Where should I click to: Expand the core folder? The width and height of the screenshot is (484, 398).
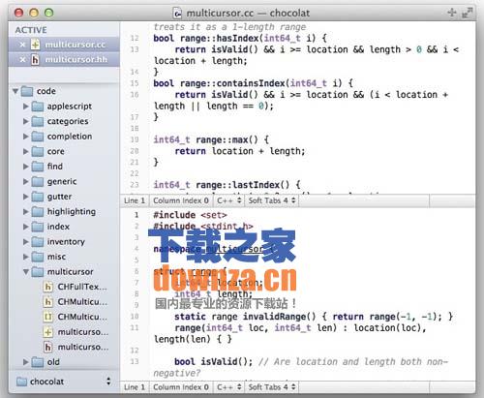(26, 151)
